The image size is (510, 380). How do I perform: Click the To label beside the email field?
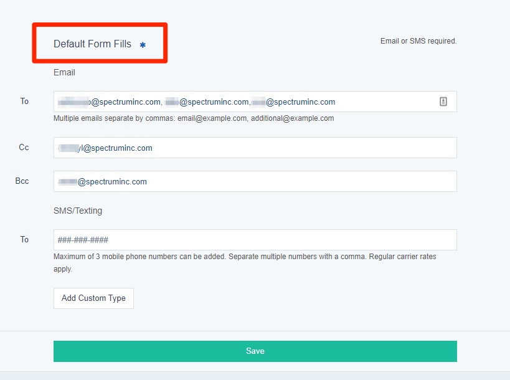(24, 101)
